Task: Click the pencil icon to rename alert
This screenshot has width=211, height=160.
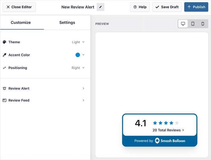Action: click(x=100, y=7)
